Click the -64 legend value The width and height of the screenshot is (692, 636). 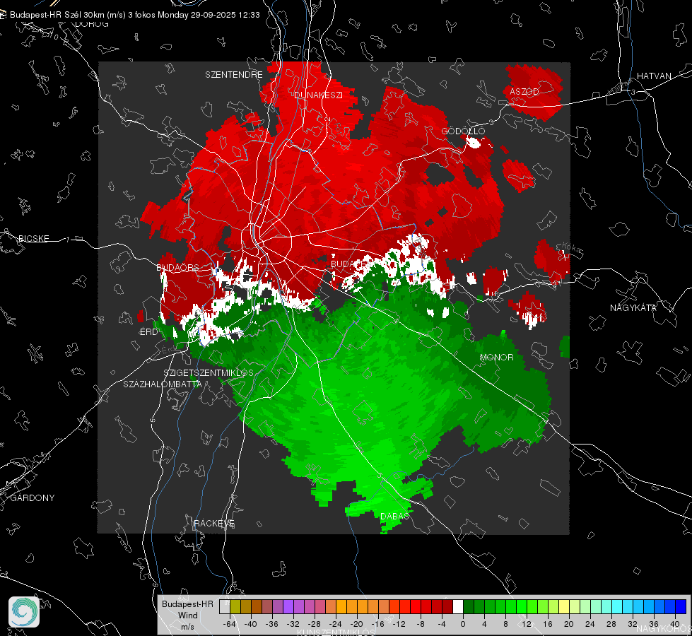click(229, 624)
